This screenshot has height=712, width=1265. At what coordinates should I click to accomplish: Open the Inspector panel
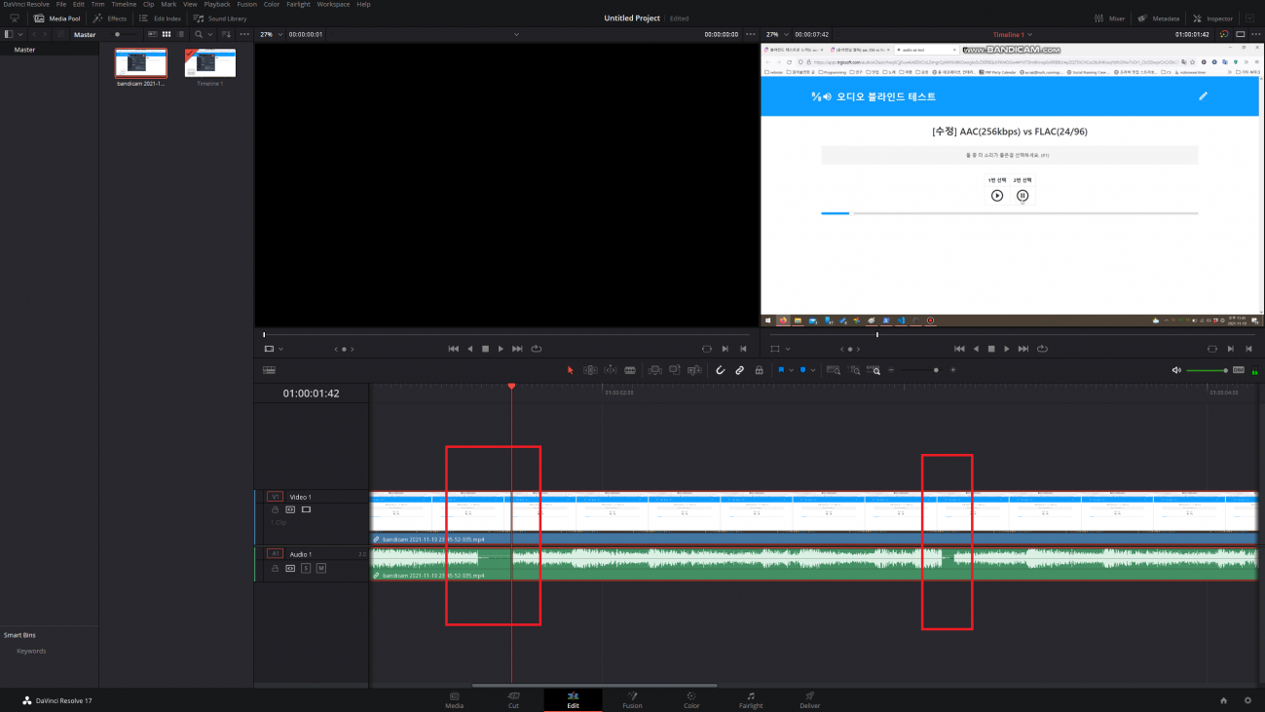pyautogui.click(x=1211, y=19)
